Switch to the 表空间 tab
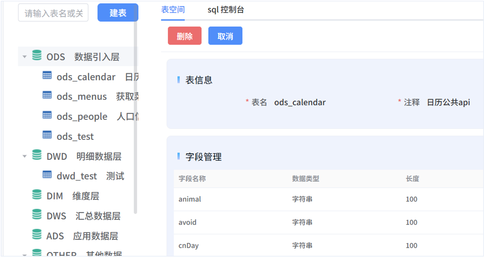The height and width of the screenshot is (257, 484). (172, 9)
